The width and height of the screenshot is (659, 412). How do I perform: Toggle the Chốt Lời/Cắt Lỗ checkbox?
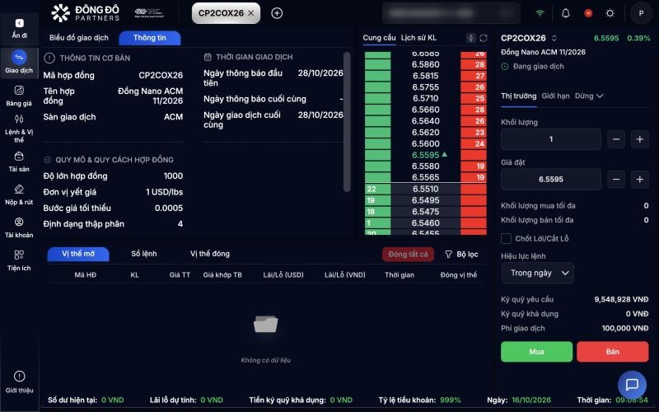[x=506, y=238]
